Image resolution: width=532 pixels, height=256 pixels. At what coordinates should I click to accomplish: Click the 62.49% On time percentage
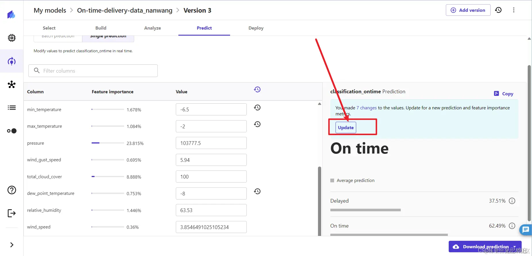point(497,226)
